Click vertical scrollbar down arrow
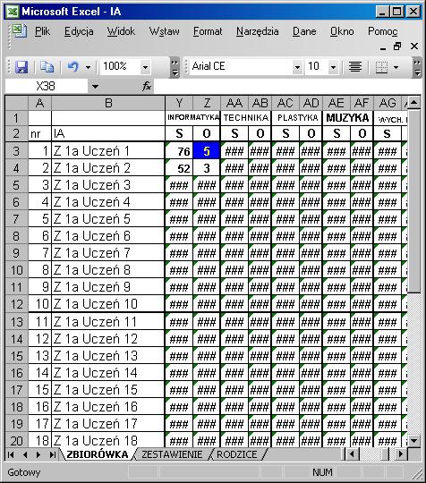The height and width of the screenshot is (483, 426). coord(414,440)
